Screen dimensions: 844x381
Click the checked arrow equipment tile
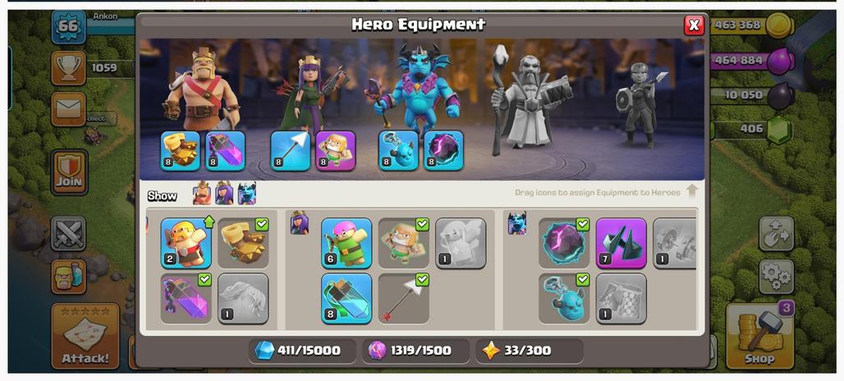coord(404,299)
